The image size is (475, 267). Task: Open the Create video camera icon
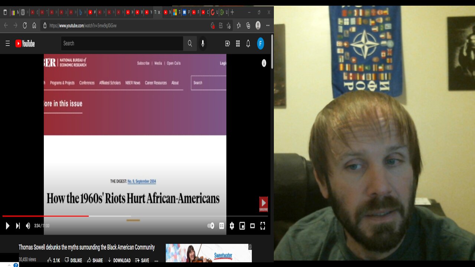coord(227,43)
